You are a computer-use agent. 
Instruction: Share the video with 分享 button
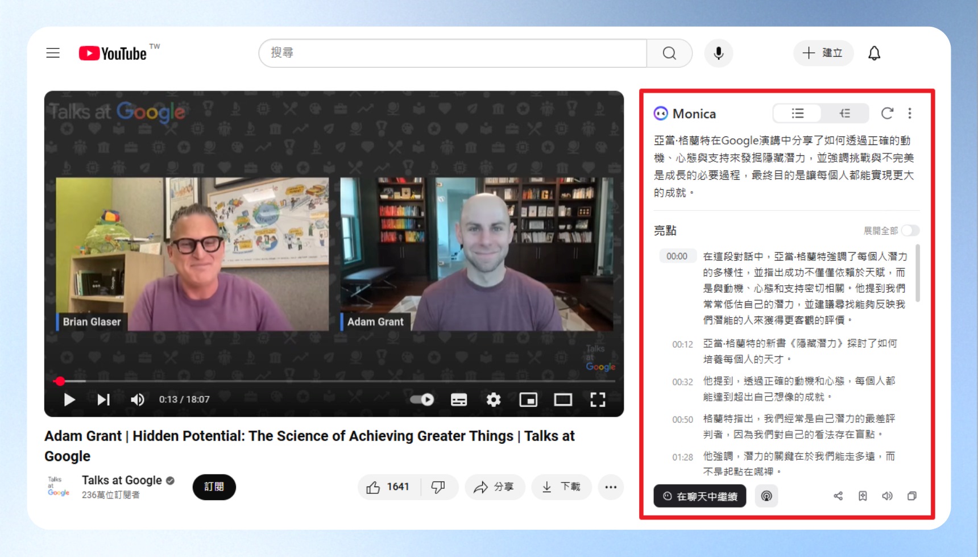[495, 487]
